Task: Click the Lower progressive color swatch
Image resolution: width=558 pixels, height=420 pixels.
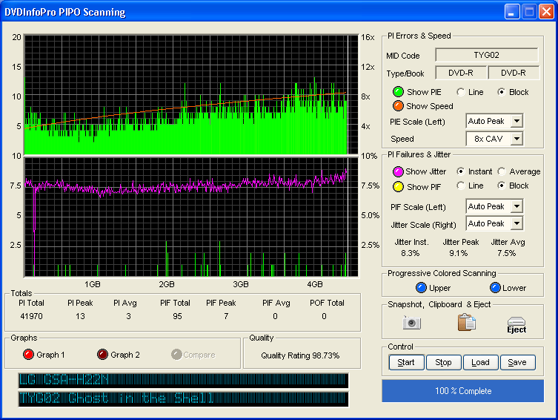Action: (x=494, y=288)
